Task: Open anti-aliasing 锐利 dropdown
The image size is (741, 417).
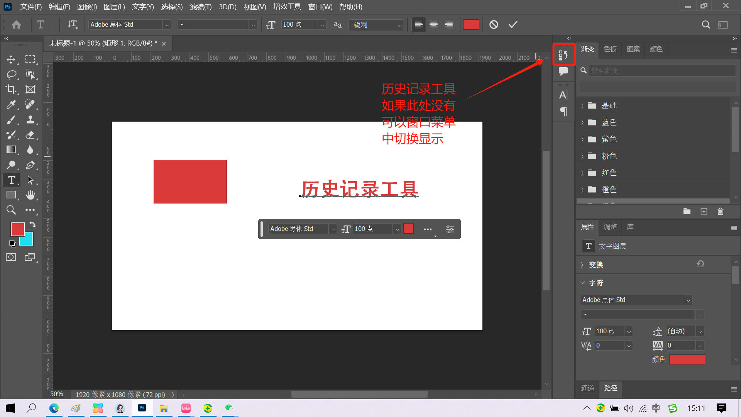Action: tap(376, 25)
